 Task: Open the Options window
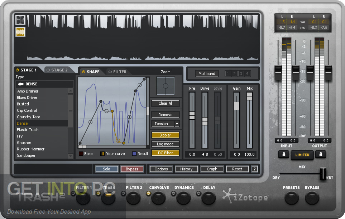pos(161,169)
